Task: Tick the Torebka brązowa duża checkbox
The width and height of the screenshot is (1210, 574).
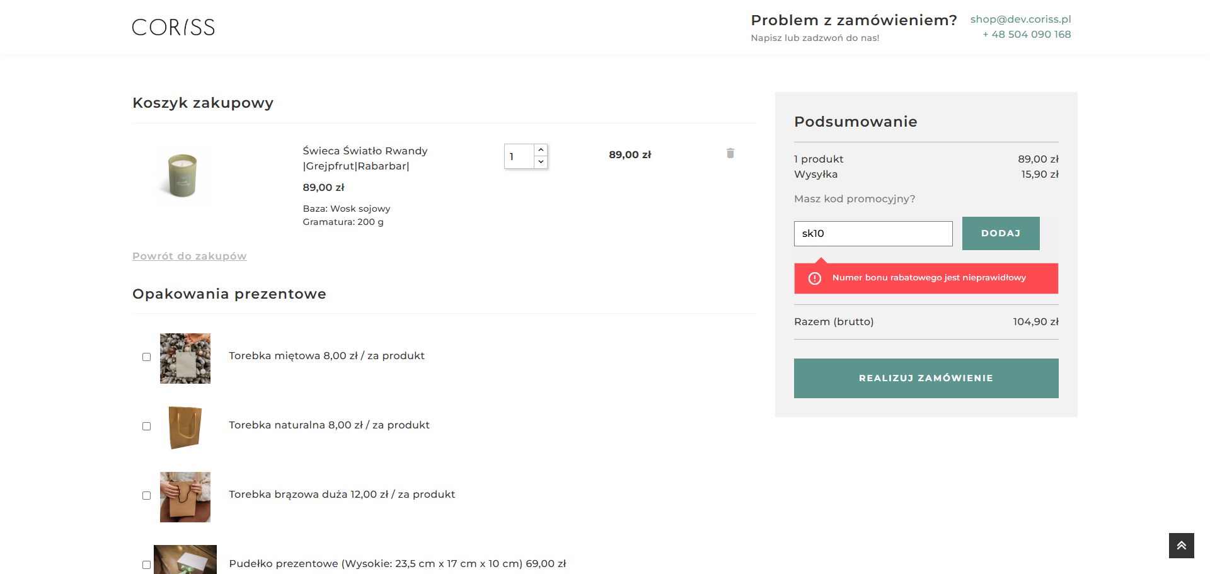Action: click(147, 496)
